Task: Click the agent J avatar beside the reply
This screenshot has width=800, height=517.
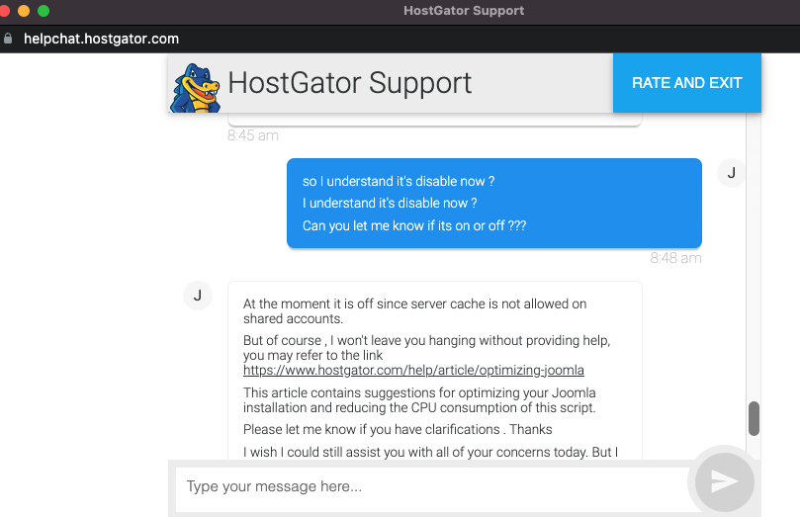Action: 198,295
